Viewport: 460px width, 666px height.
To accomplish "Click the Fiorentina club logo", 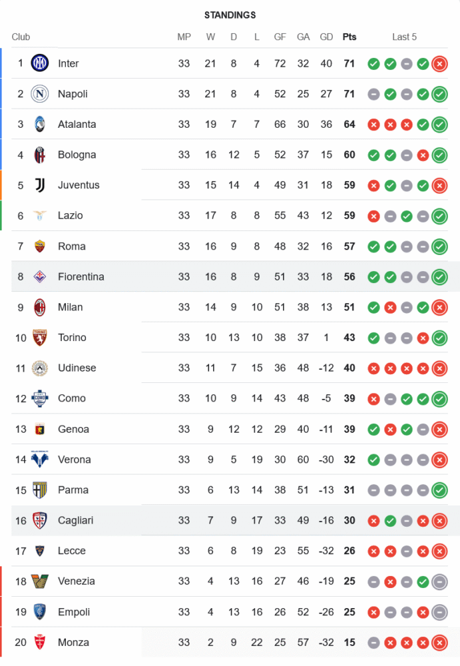I will (x=40, y=276).
